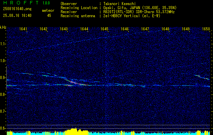Click the 0.8 kHz axis label

pos(3,94)
